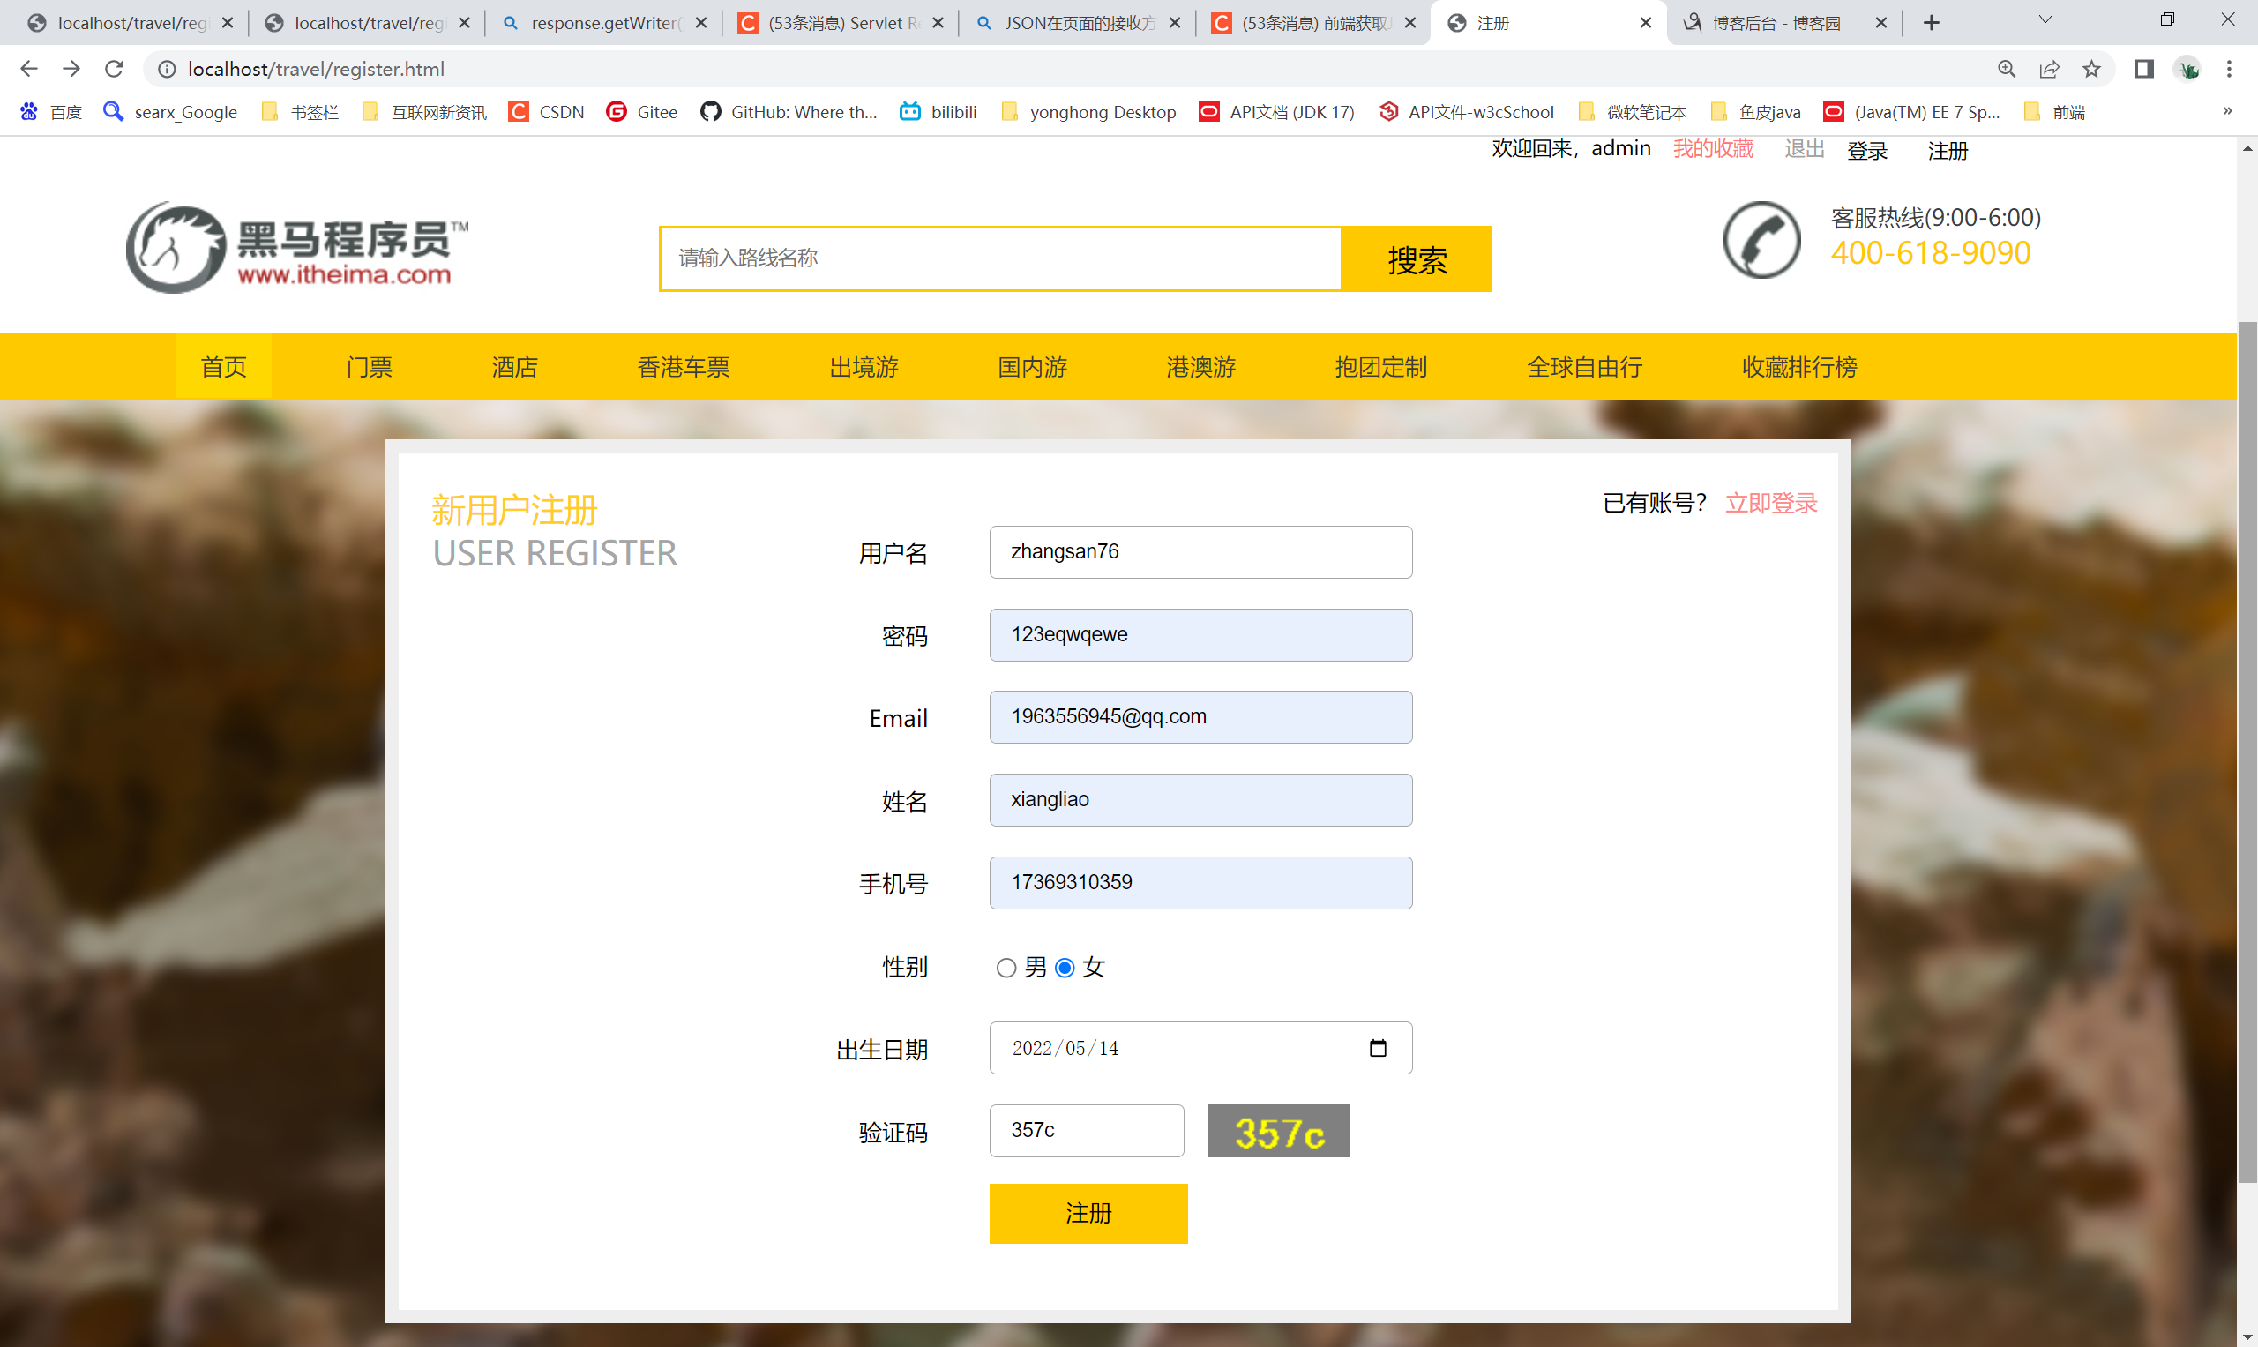Click the calendar picker icon in birth date

pos(1377,1048)
